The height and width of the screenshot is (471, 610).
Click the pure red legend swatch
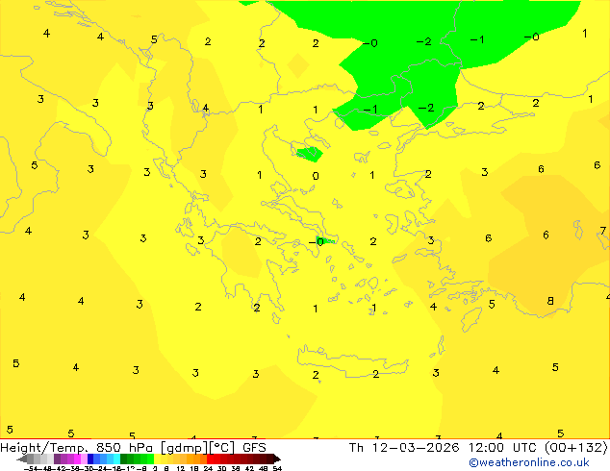(x=211, y=459)
